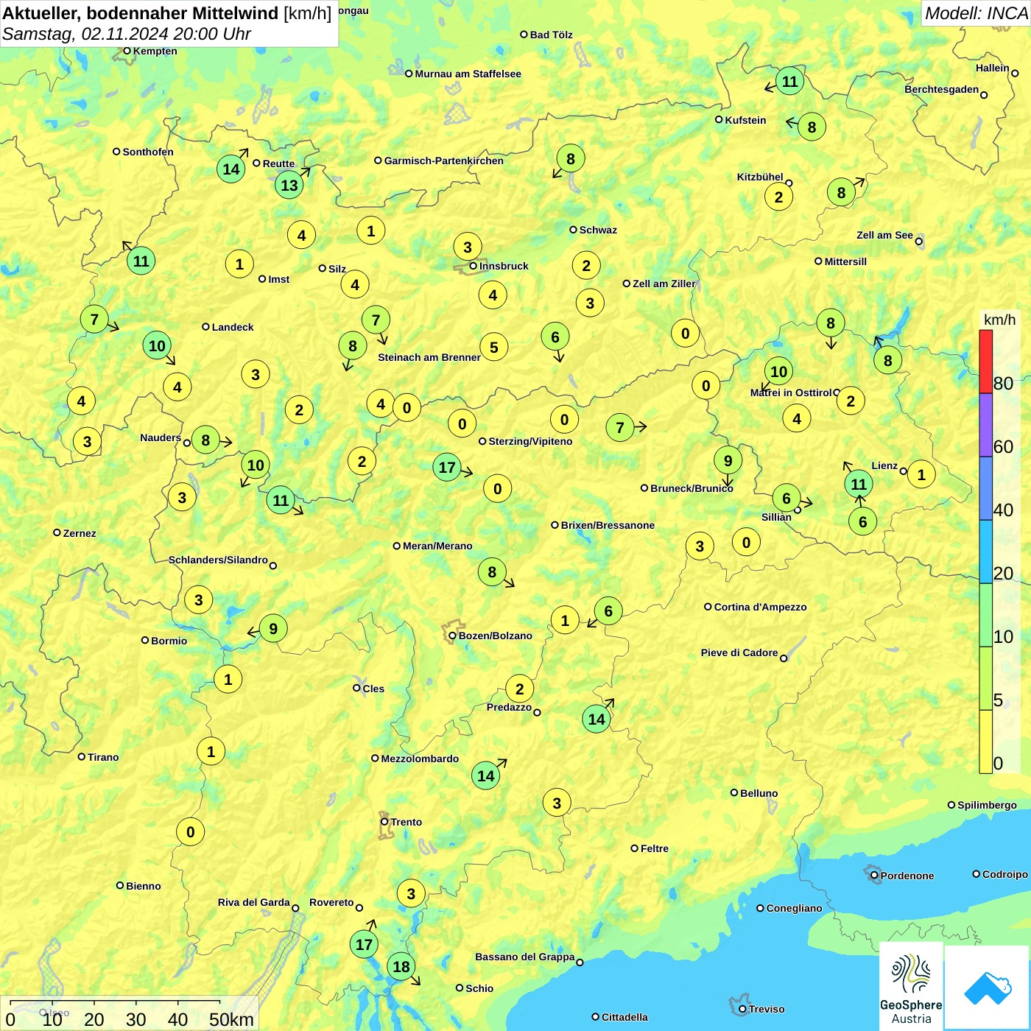Click the 1 marker east of Bozen/Bolzano
The width and height of the screenshot is (1031, 1031).
click(x=565, y=620)
